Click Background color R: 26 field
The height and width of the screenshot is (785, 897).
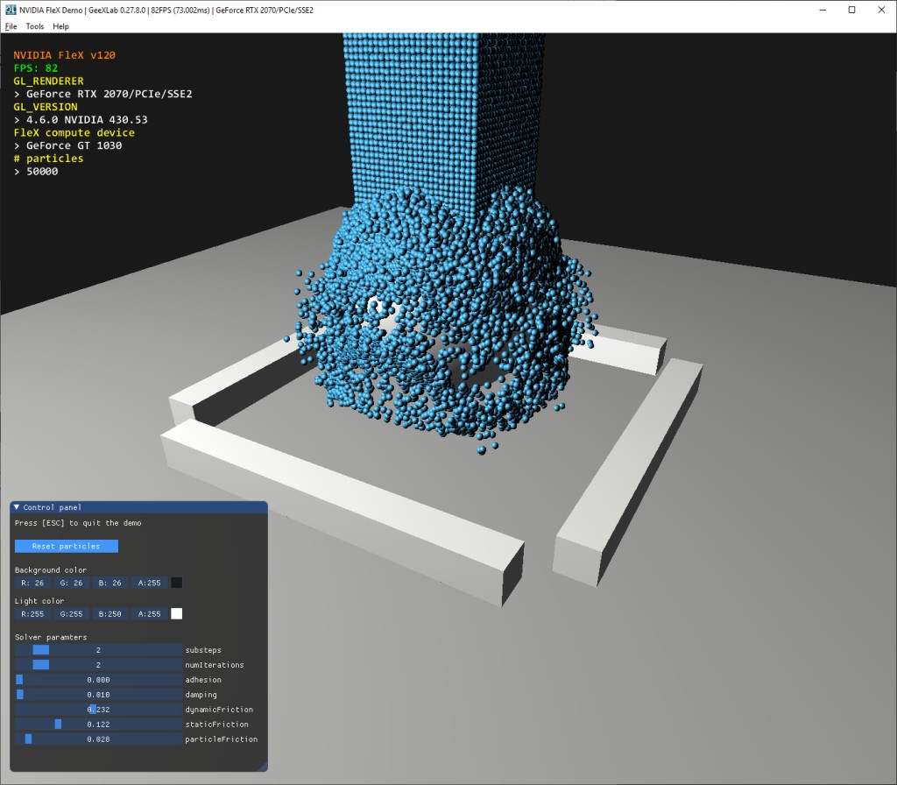coord(32,583)
